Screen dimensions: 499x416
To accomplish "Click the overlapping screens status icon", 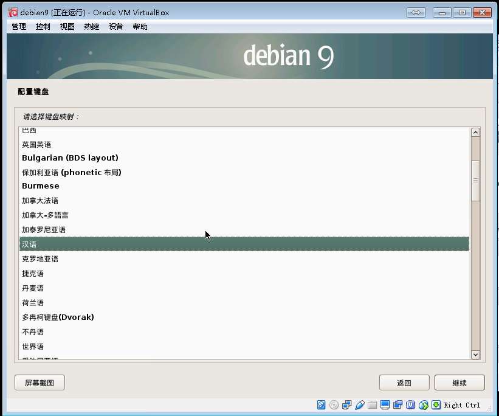I will (397, 405).
